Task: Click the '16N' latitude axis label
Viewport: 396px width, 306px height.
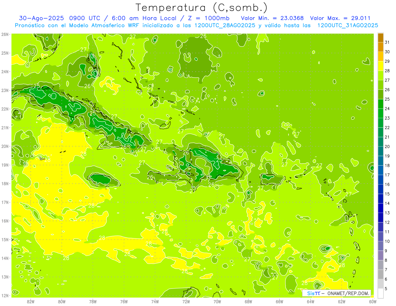Action: pos(5,221)
